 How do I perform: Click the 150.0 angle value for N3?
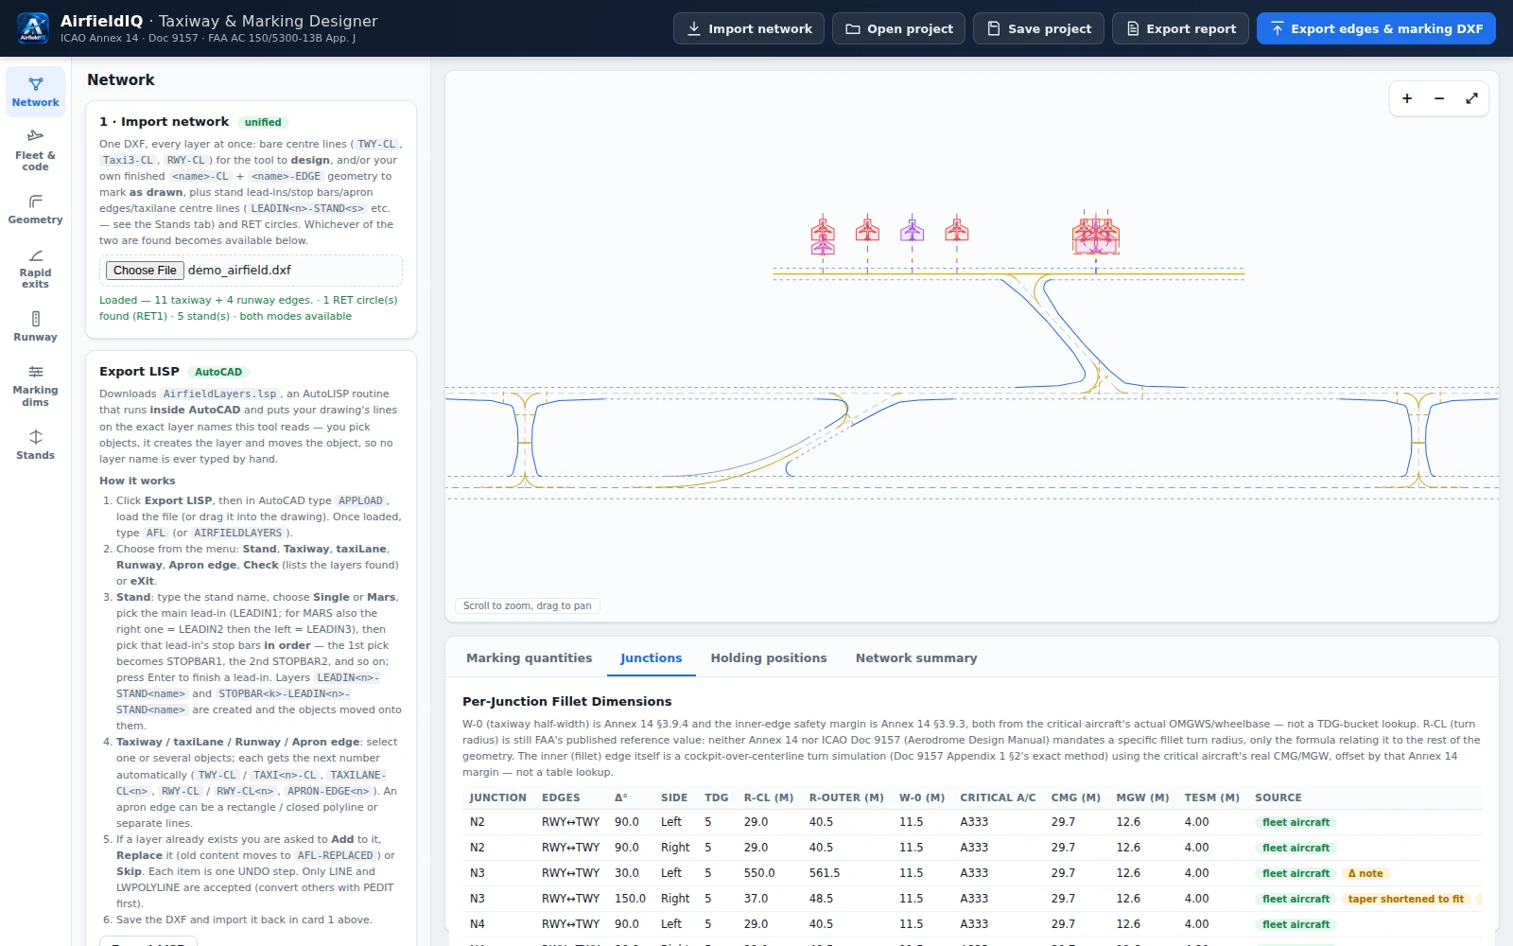pos(630,899)
